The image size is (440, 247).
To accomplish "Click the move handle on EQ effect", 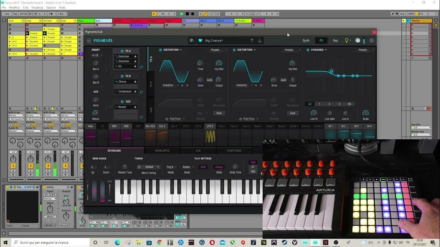I will point(135,66).
